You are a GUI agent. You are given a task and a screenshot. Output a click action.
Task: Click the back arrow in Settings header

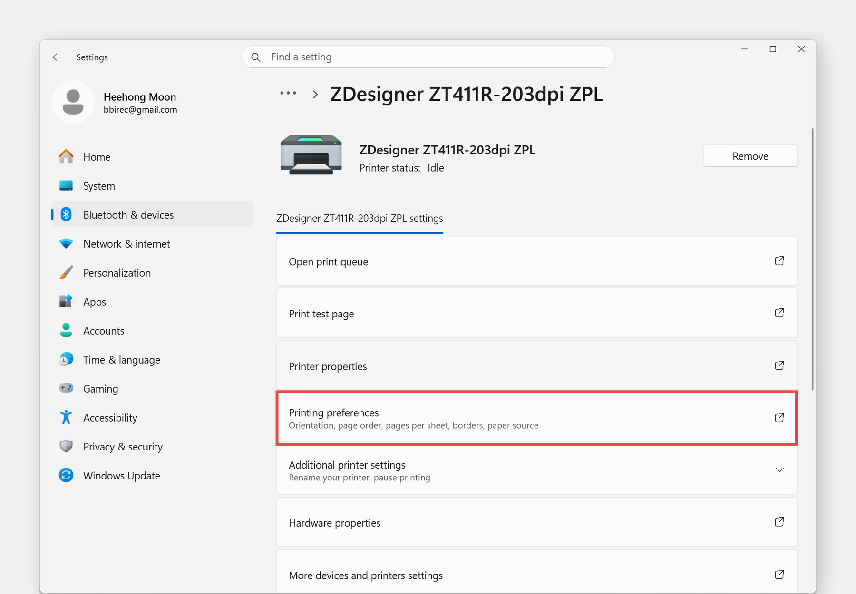tap(57, 57)
